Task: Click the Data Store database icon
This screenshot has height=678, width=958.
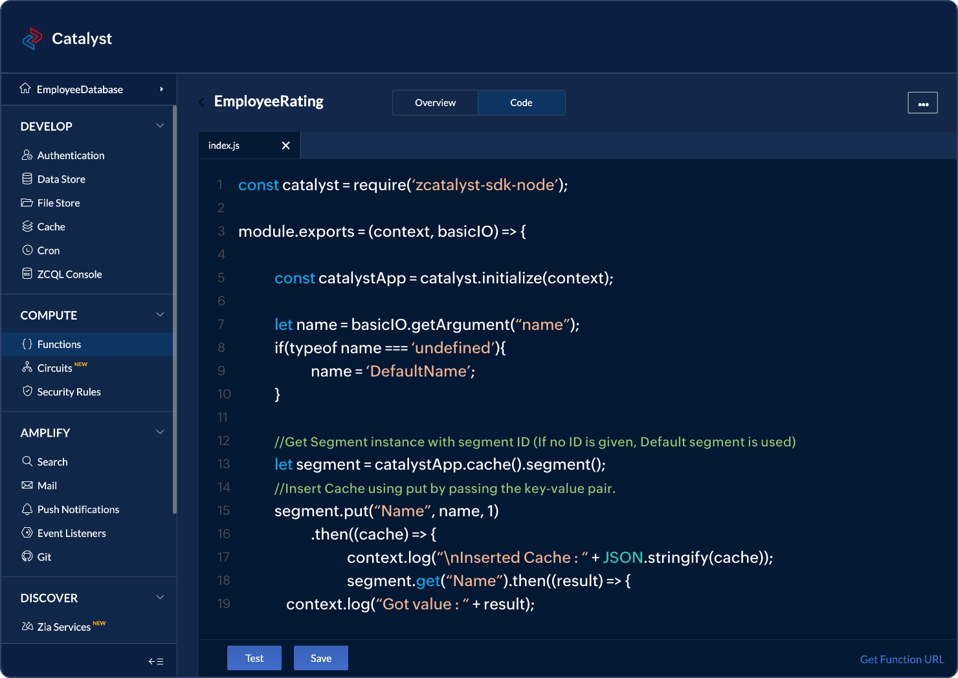Action: pos(27,179)
